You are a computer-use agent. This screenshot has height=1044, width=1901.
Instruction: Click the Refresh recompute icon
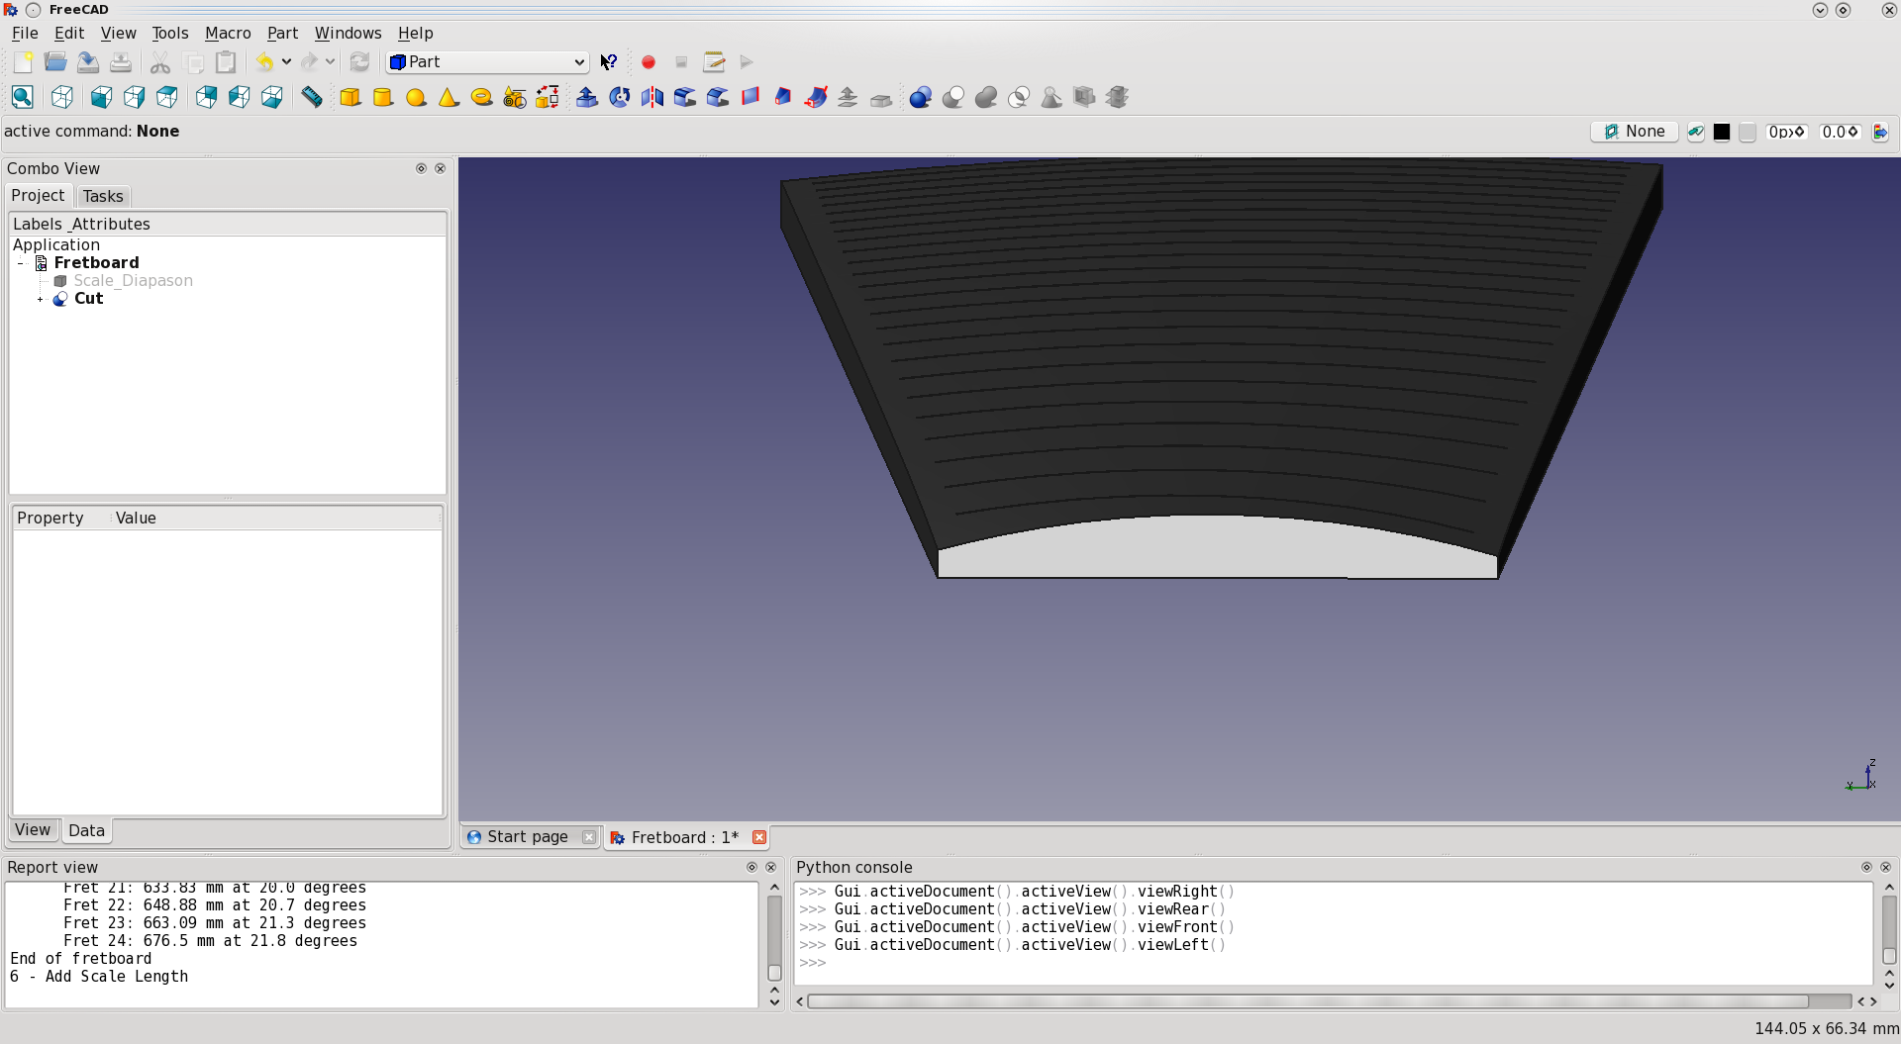(x=359, y=62)
